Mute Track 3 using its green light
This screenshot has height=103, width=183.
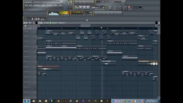(35, 43)
